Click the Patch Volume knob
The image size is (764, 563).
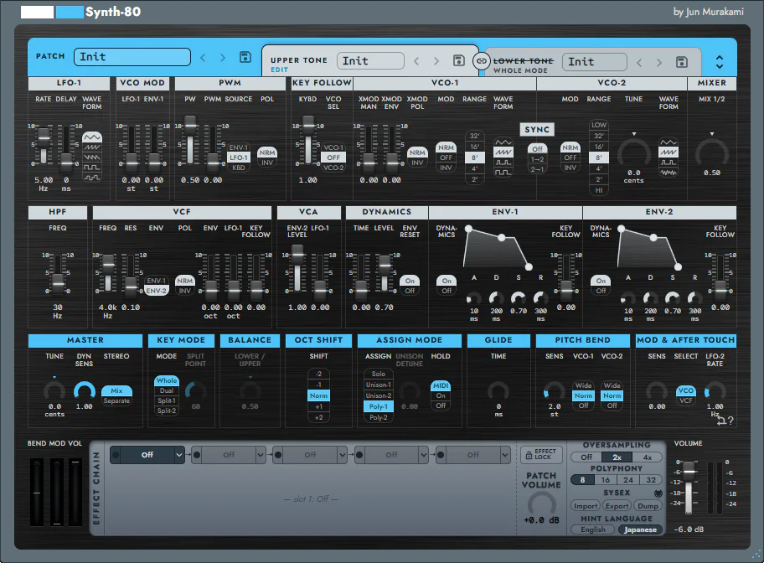pyautogui.click(x=542, y=503)
